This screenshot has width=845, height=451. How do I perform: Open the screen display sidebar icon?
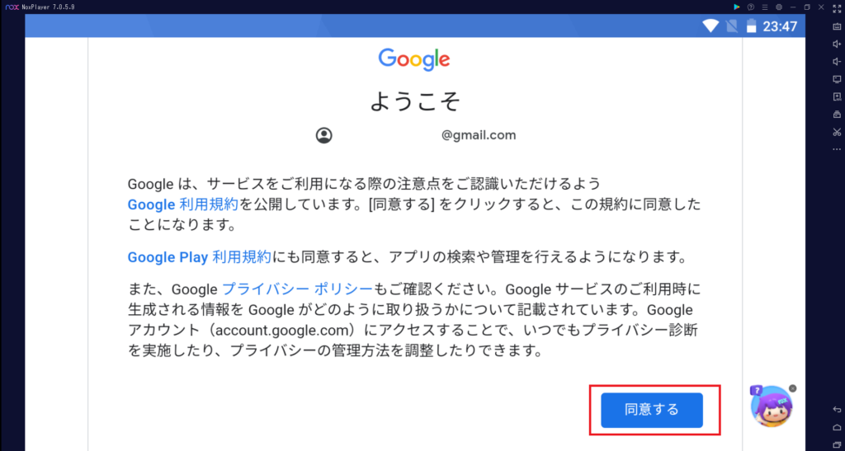[837, 79]
